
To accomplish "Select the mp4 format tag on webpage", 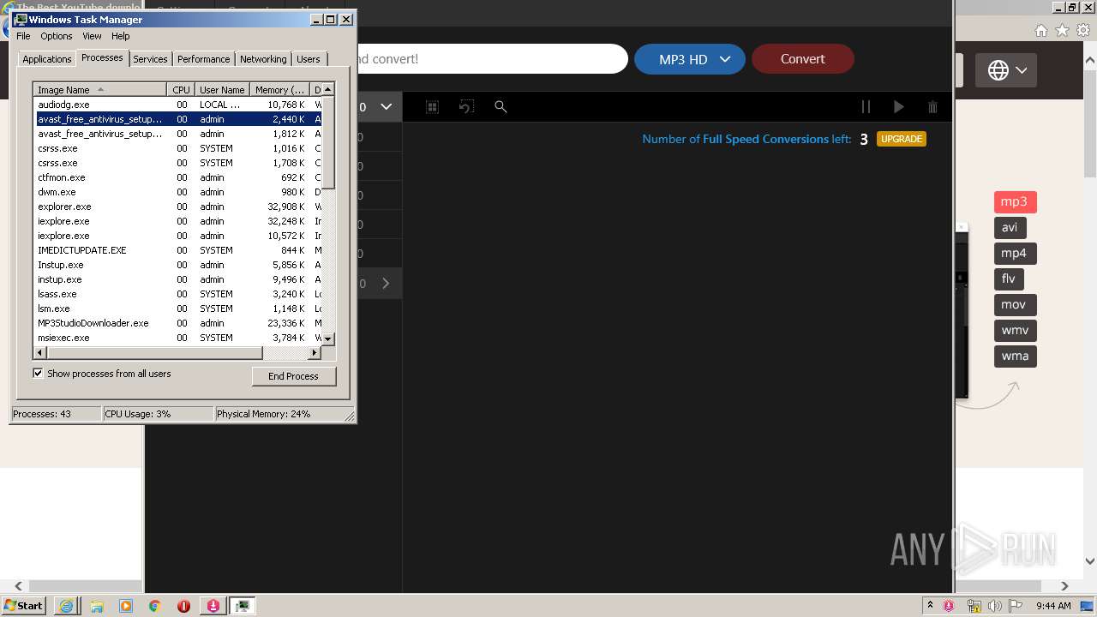I will (x=1016, y=254).
